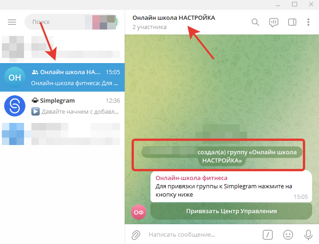Click the Онлайн-школа фитнеса sender name

[x=192, y=178]
